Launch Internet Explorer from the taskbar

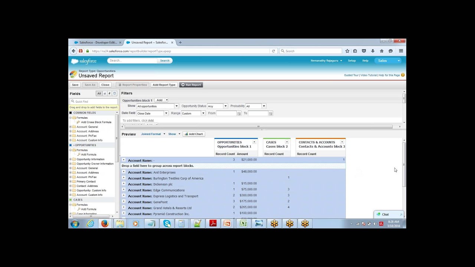pos(90,224)
